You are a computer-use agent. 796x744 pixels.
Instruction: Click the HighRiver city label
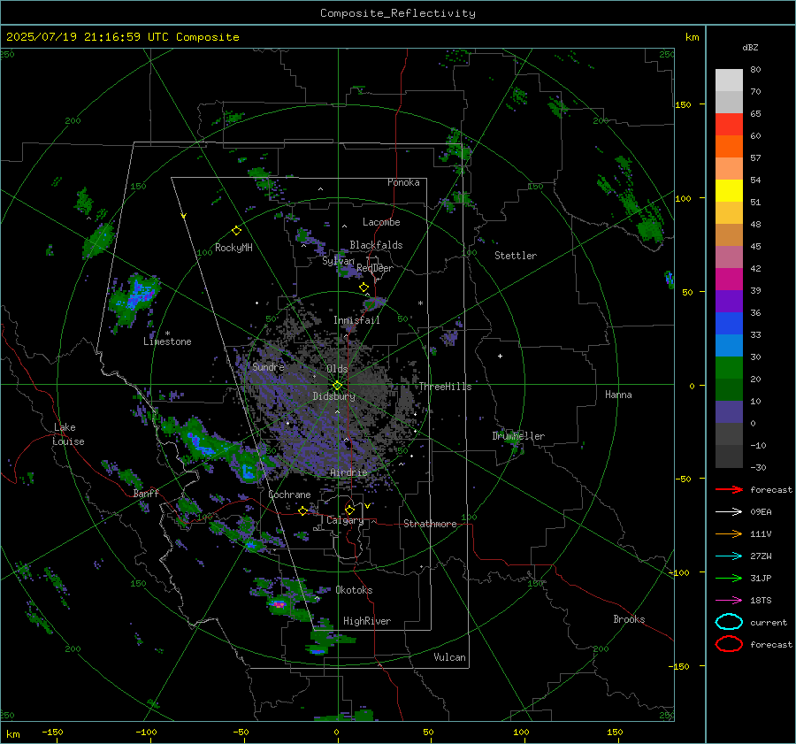(x=367, y=621)
